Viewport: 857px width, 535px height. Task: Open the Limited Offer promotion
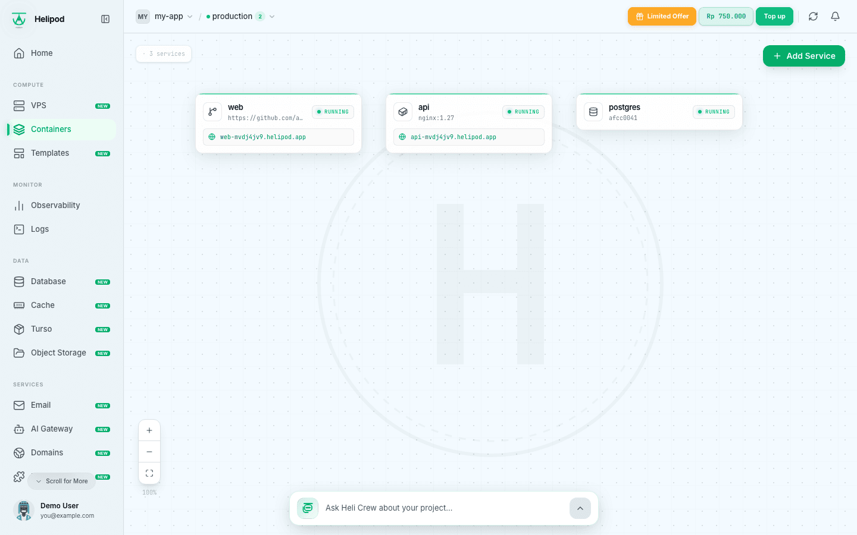click(x=662, y=17)
